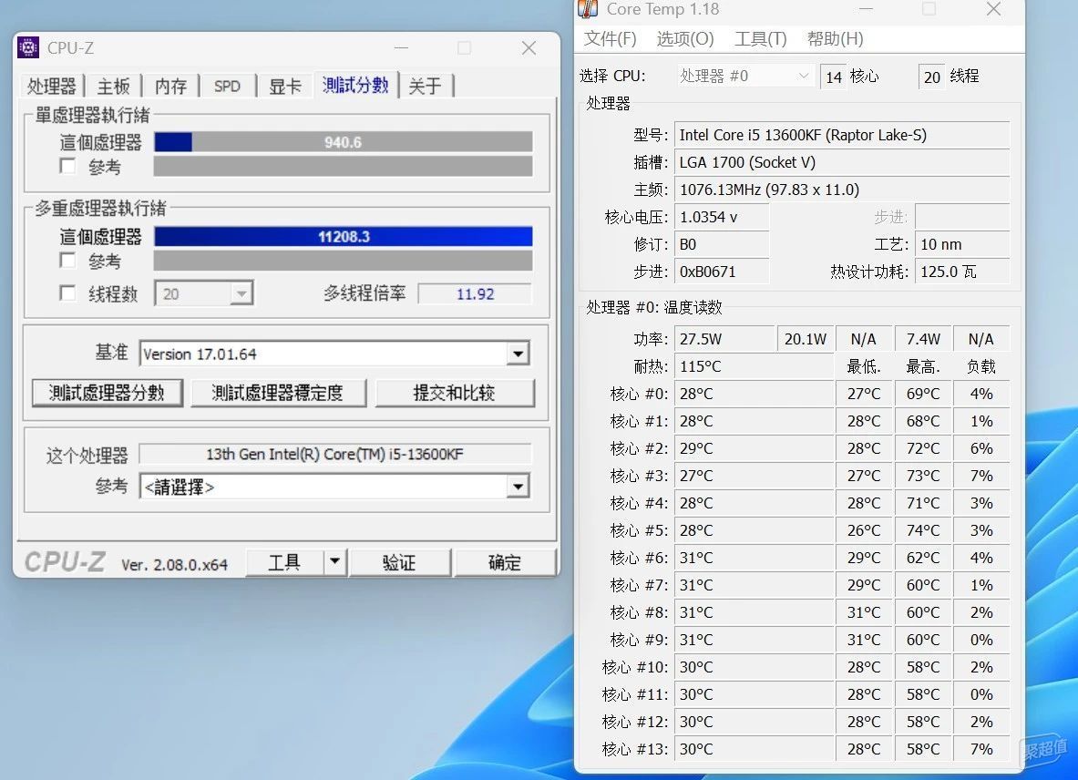Click the 7.4W power reading
Viewport: 1078px width, 780px height.
point(923,339)
